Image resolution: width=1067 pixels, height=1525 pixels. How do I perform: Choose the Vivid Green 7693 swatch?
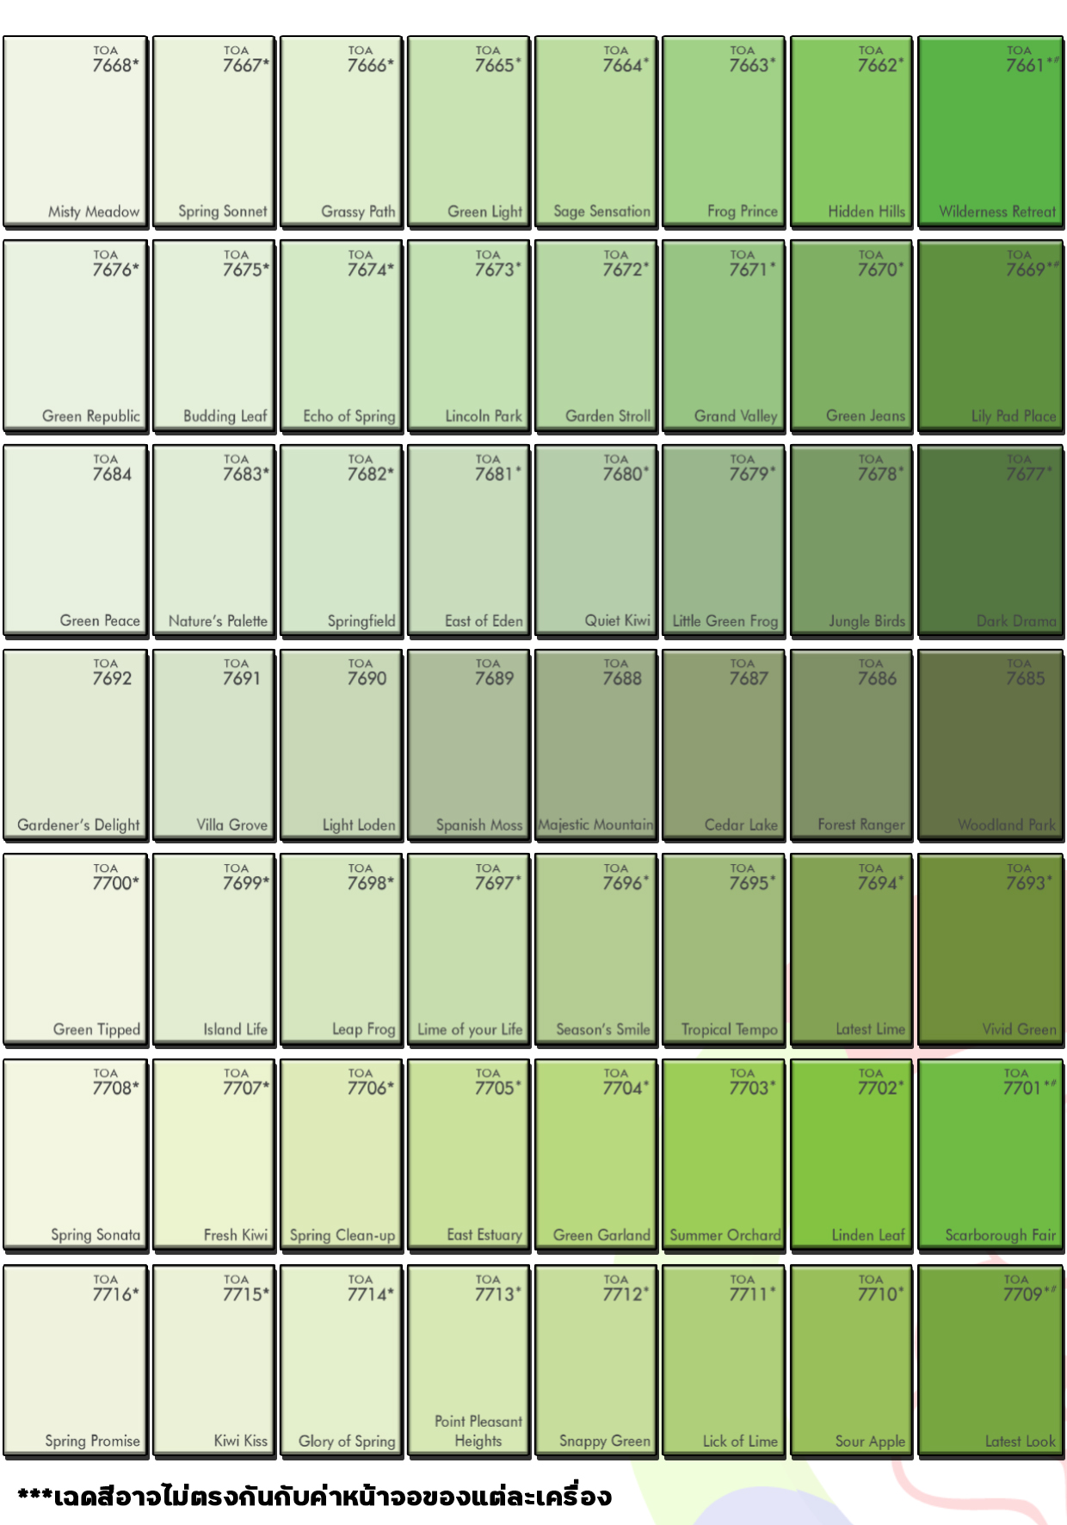990,950
